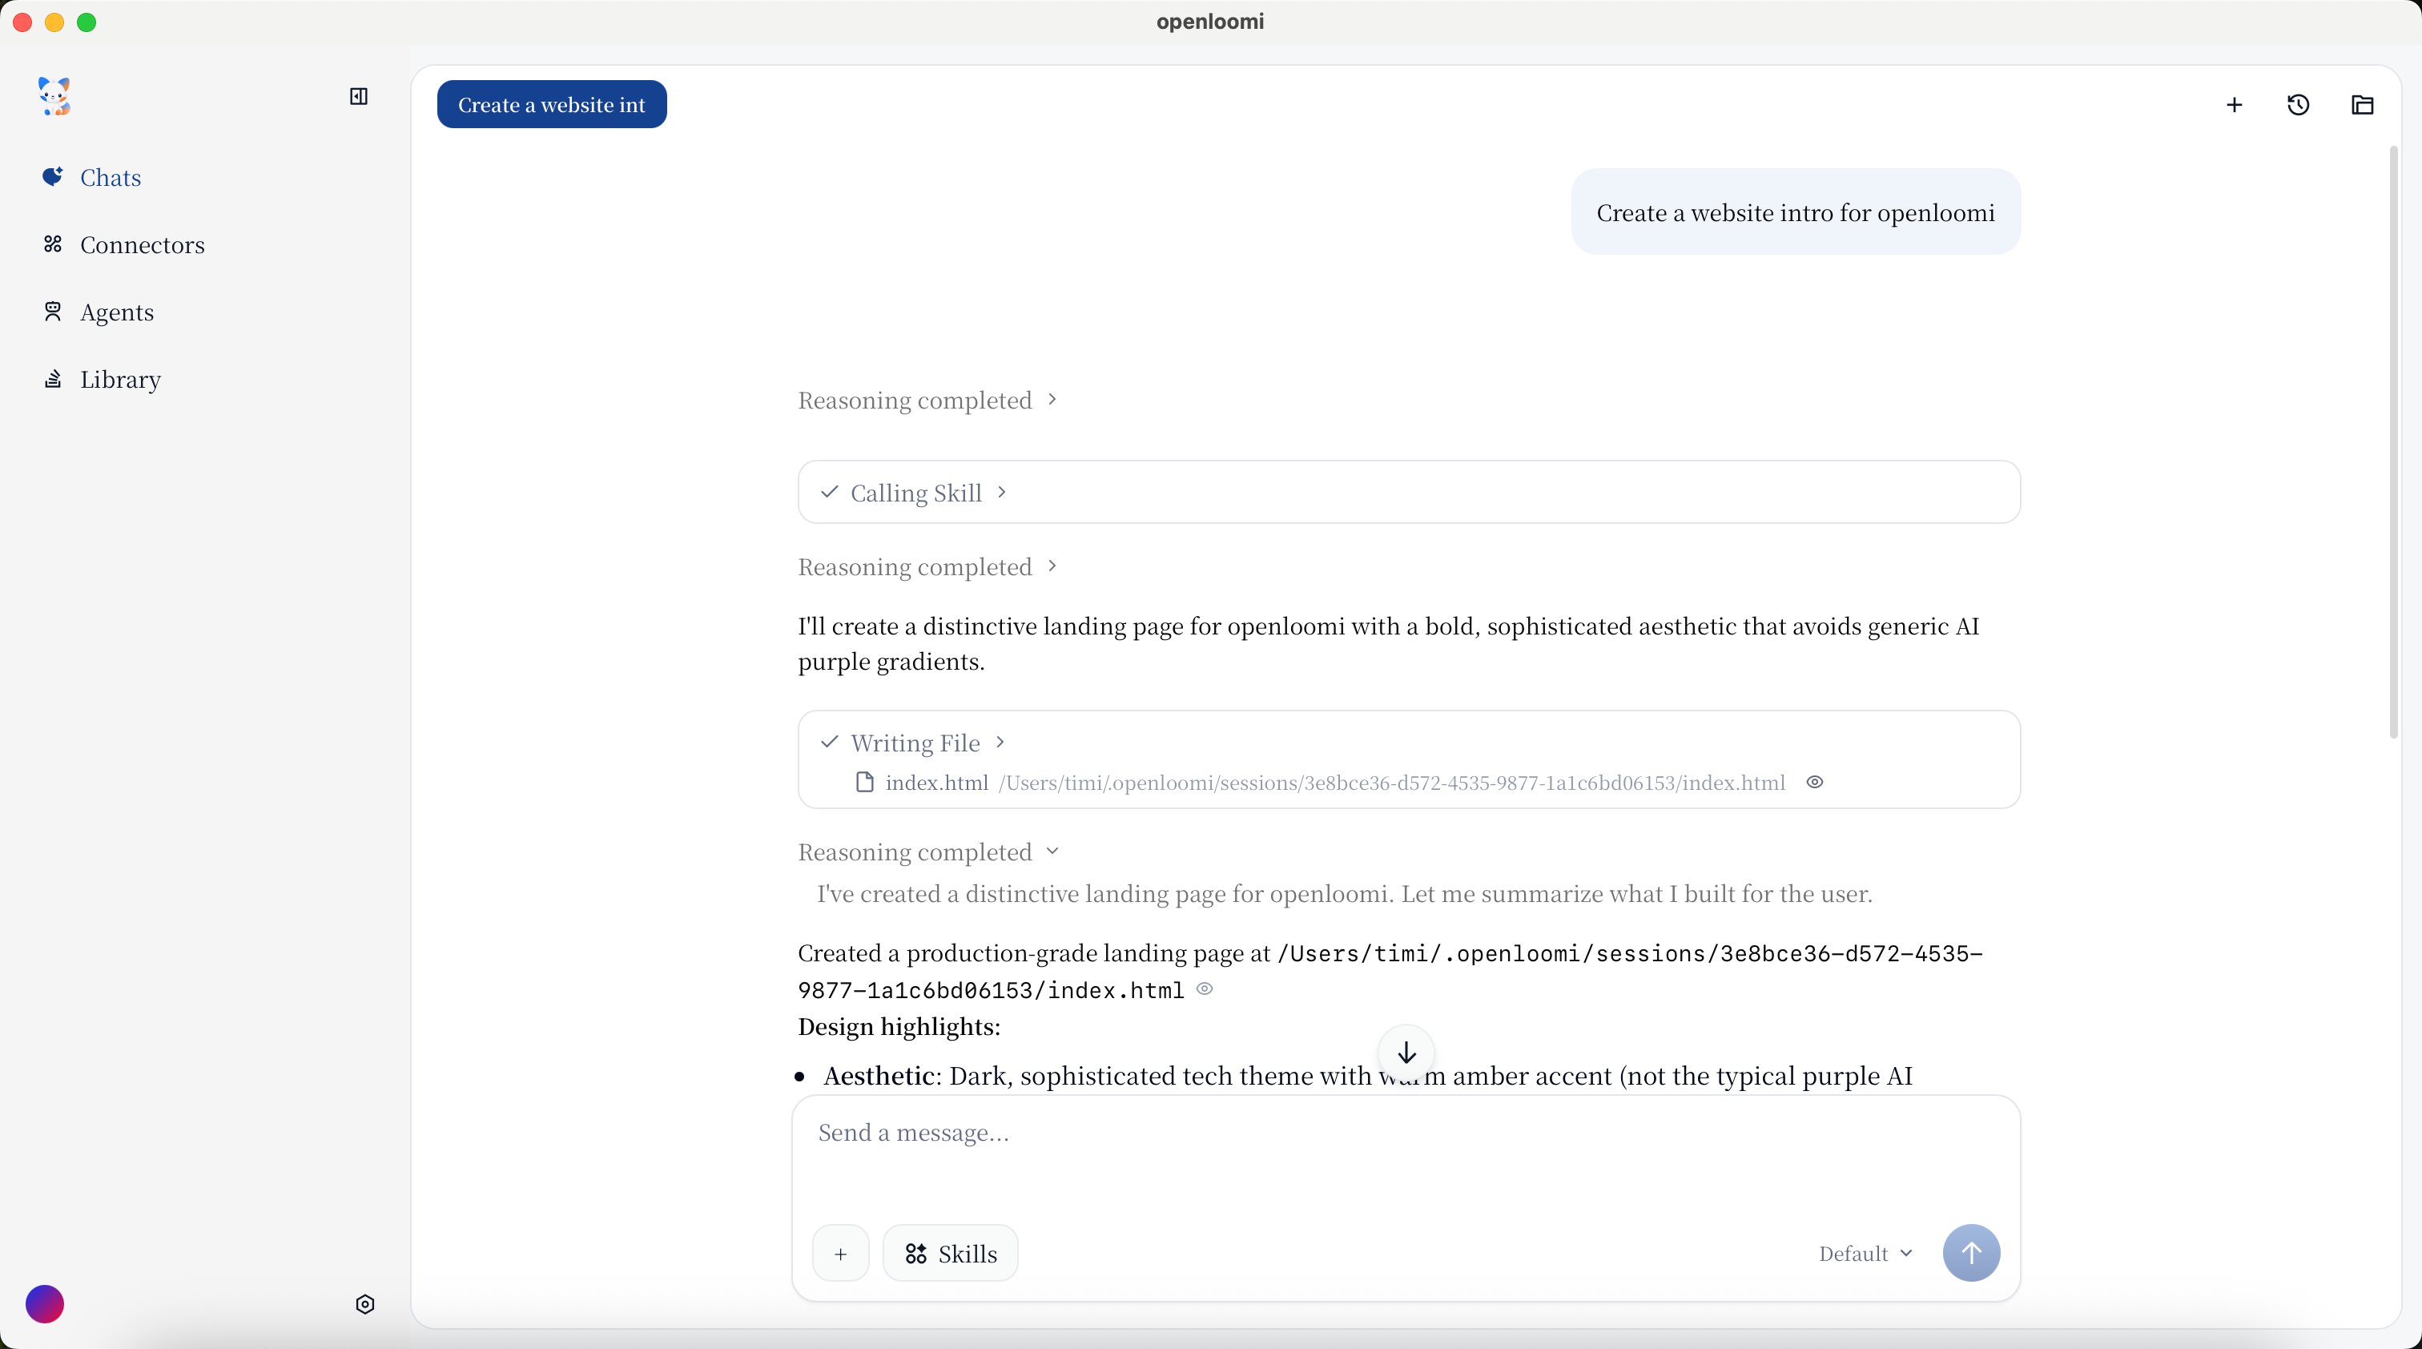Click the Writing File checkmark icon
The height and width of the screenshot is (1349, 2422).
[x=828, y=742]
